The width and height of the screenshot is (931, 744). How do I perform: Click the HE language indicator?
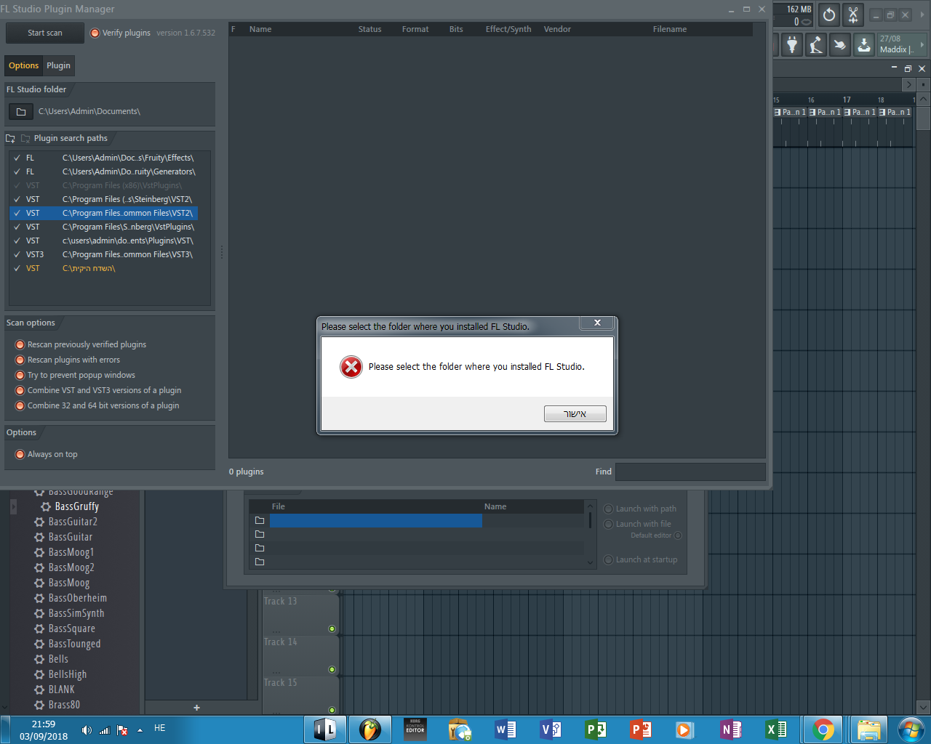[x=160, y=728]
